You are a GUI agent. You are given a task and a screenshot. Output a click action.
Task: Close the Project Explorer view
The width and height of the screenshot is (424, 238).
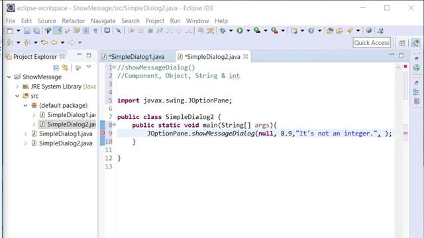(x=62, y=56)
